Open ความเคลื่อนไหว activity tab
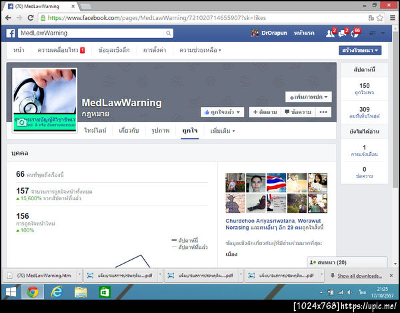 [61, 50]
